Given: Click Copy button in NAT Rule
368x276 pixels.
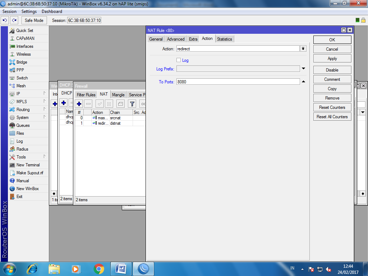Looking at the screenshot, I should point(332,89).
